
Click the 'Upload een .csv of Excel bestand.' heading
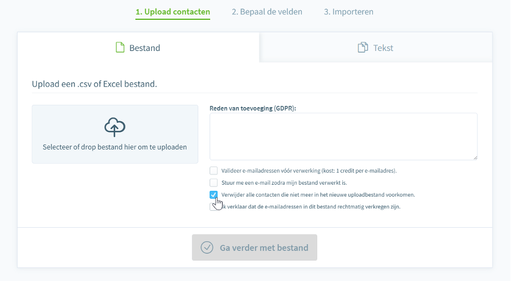[x=95, y=84]
